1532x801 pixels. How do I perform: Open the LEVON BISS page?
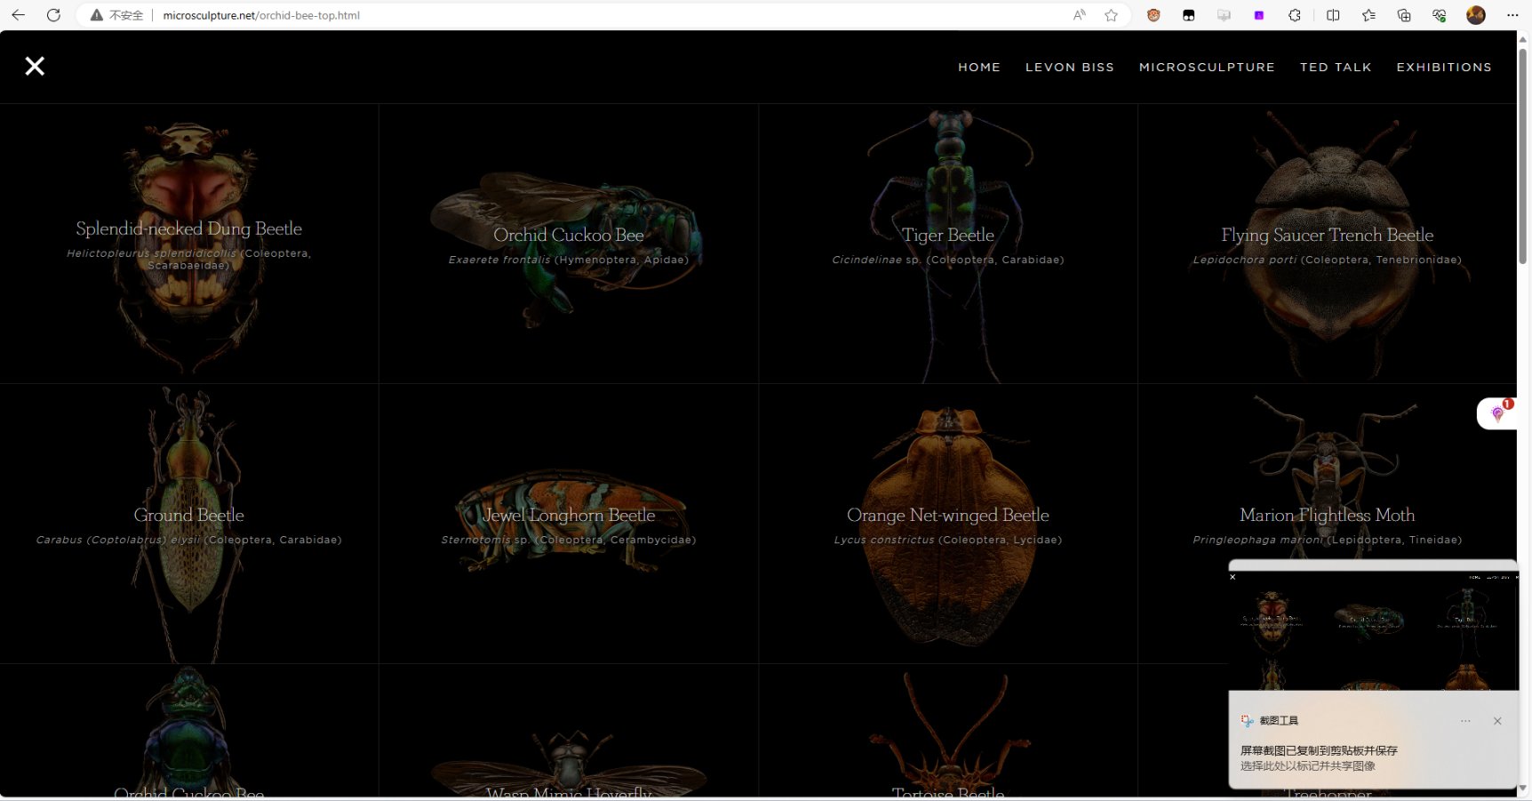coord(1070,67)
